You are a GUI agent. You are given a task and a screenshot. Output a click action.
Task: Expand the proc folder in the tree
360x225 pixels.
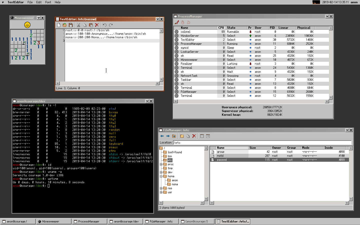[x=161, y=164]
